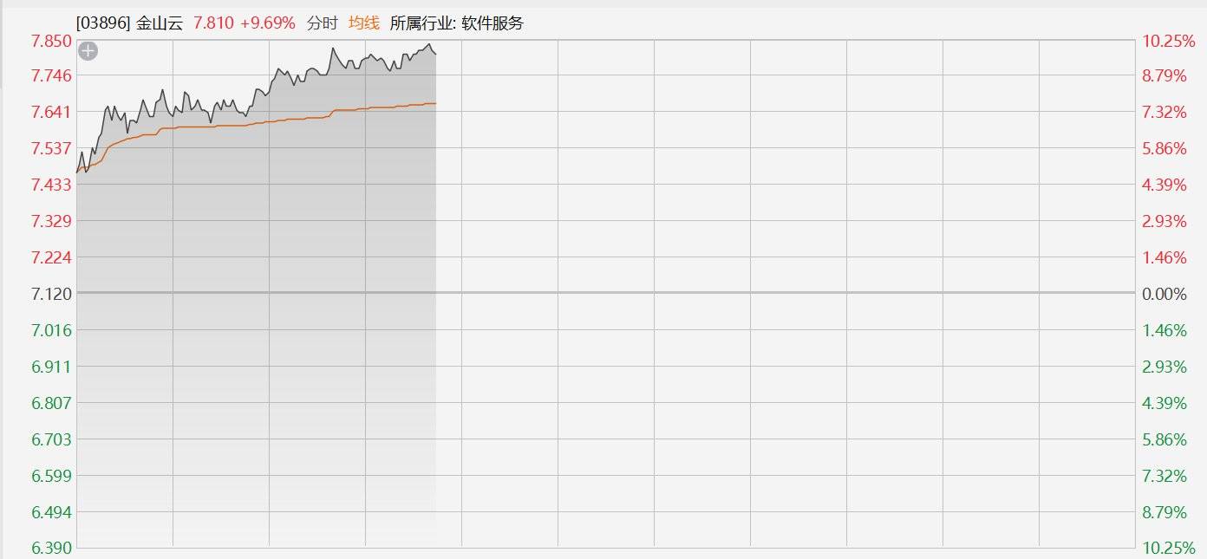Click the stock code [03896]

(x=102, y=23)
